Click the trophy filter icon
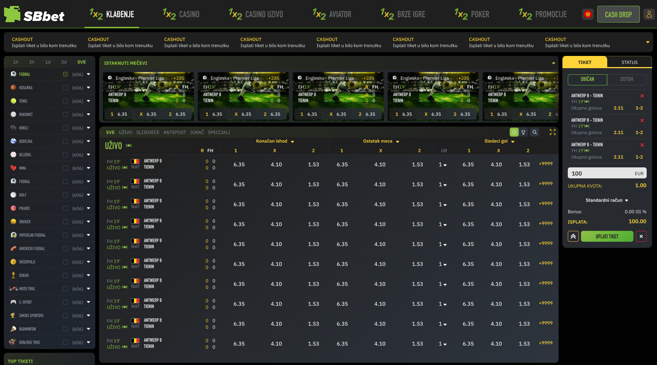The width and height of the screenshot is (657, 365). [523, 132]
